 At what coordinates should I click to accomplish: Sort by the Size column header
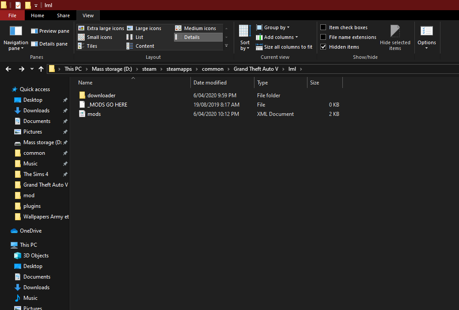coord(325,83)
